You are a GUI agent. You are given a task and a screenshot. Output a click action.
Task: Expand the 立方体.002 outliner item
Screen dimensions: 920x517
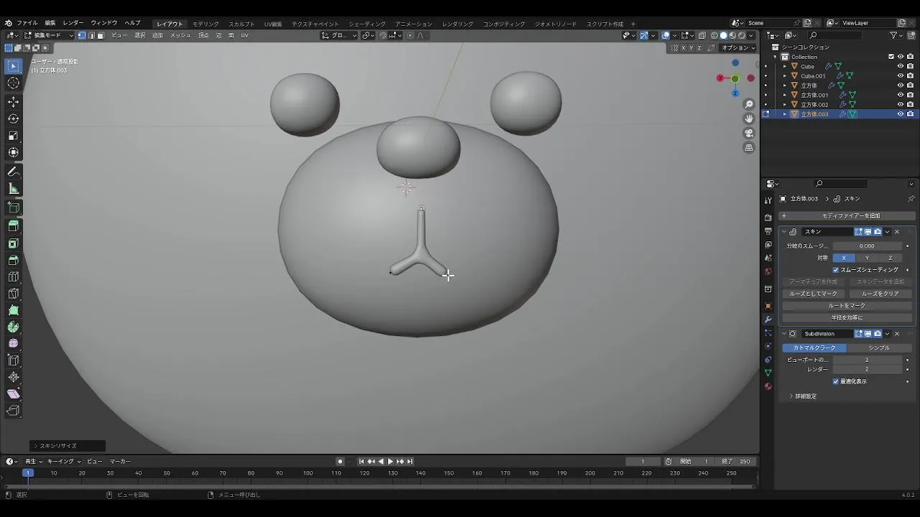(785, 104)
